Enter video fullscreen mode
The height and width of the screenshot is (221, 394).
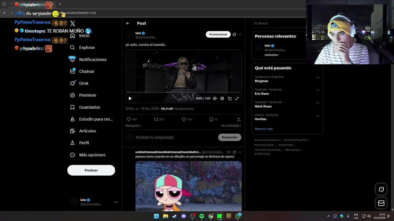(237, 99)
